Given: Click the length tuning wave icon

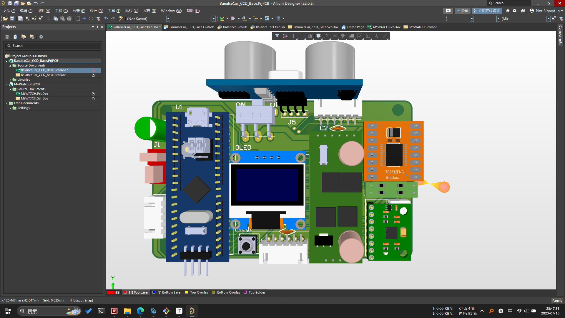Looking at the screenshot, I should coord(335,36).
